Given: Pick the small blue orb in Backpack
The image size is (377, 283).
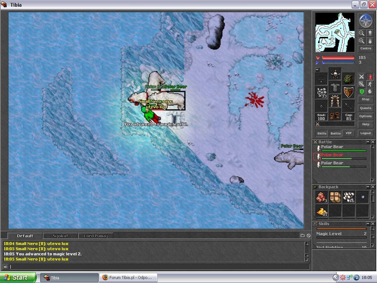Looking at the screenshot, I should tap(363, 197).
